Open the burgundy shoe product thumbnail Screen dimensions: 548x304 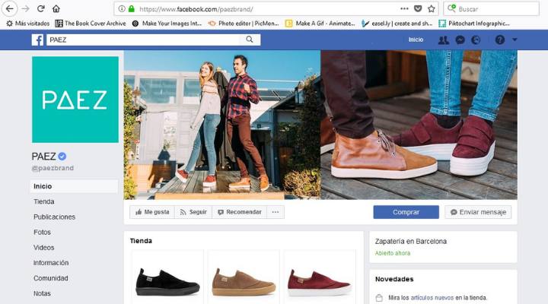coord(320,277)
